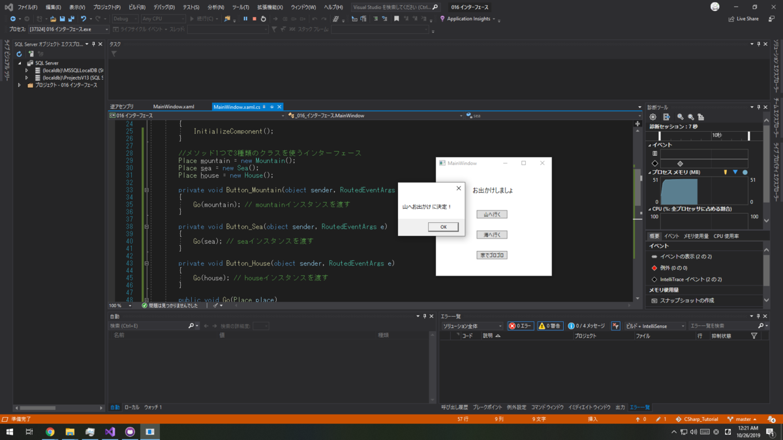The width and height of the screenshot is (783, 440).
Task: Click the toolbar bookmark icon
Action: coord(396,19)
